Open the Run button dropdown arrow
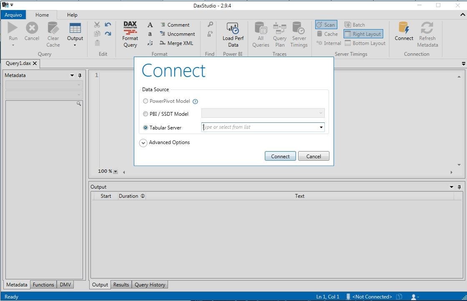This screenshot has width=467, height=301. point(13,45)
